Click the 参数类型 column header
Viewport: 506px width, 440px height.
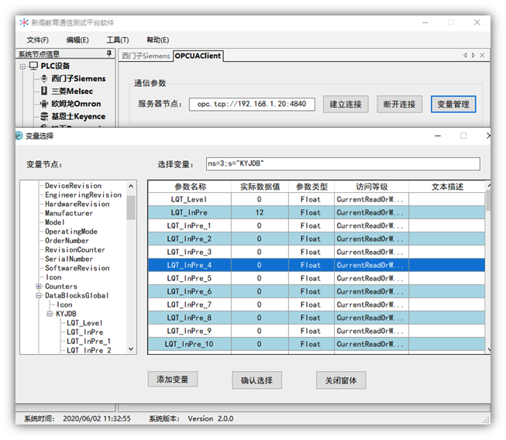pyautogui.click(x=312, y=187)
